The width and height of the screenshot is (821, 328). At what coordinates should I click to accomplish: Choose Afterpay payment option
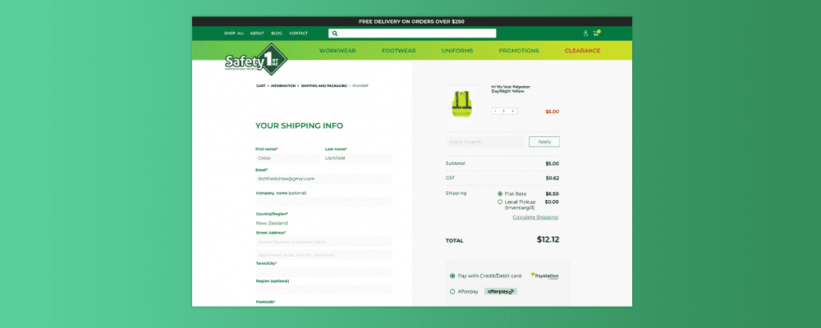452,291
